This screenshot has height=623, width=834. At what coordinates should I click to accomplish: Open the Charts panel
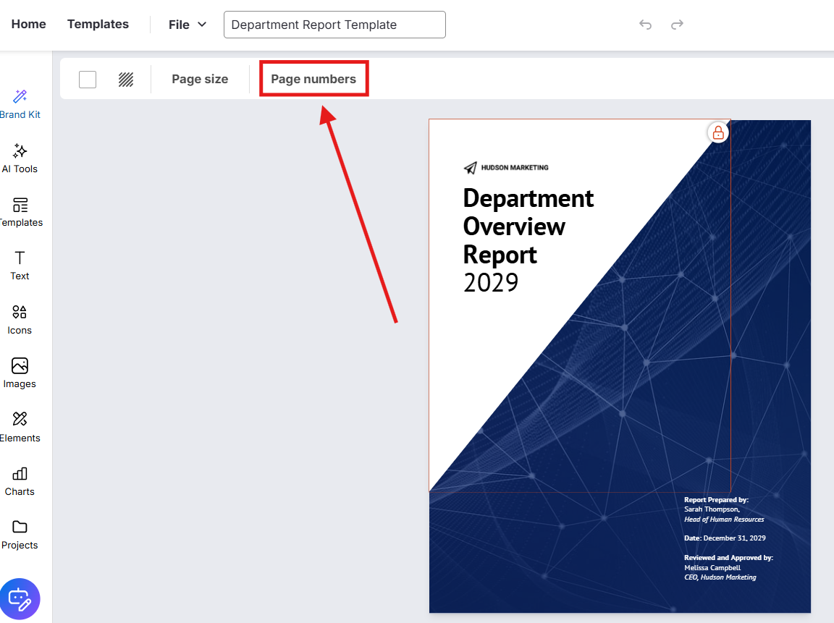[x=20, y=481]
